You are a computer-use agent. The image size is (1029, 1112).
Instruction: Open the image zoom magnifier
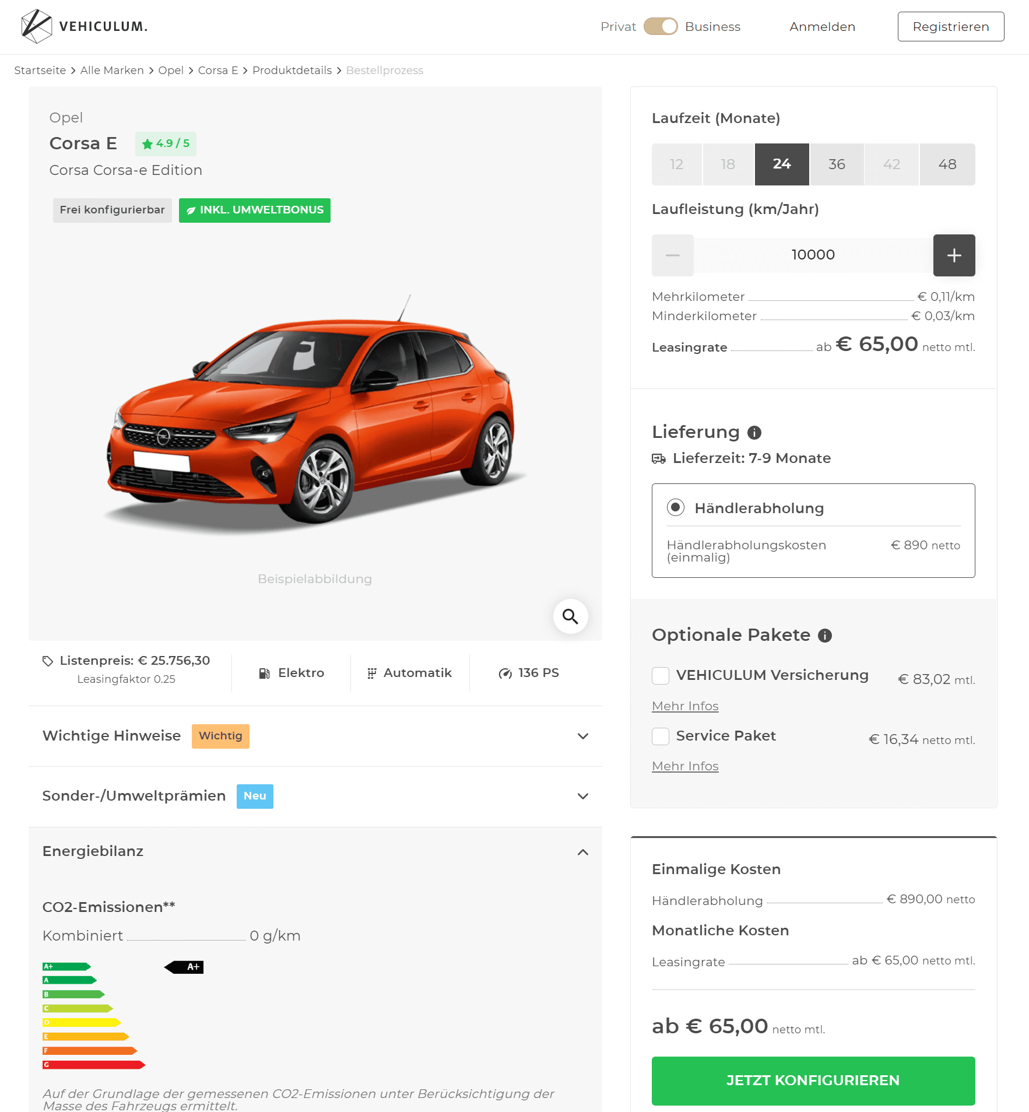click(x=570, y=616)
